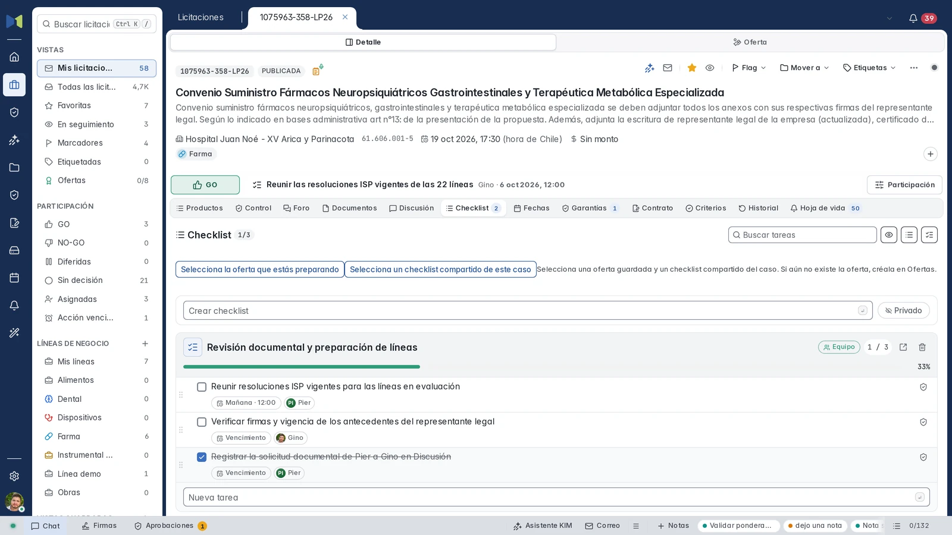Viewport: 952px width, 535px height.
Task: Click the AI sparkles icon beside mail icon
Action: [x=650, y=68]
